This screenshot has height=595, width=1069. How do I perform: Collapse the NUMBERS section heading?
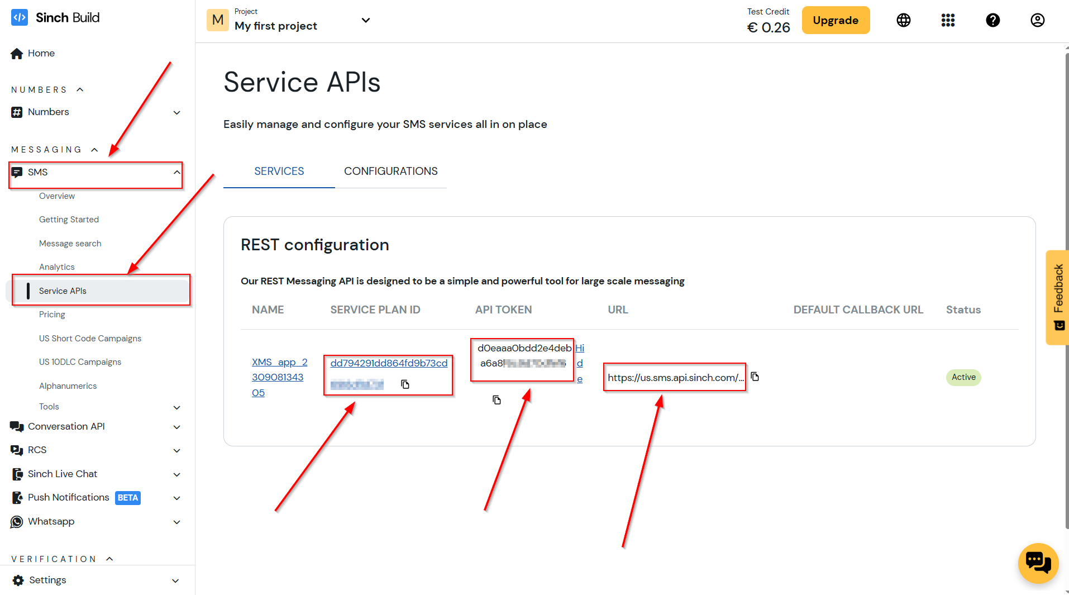coord(47,89)
